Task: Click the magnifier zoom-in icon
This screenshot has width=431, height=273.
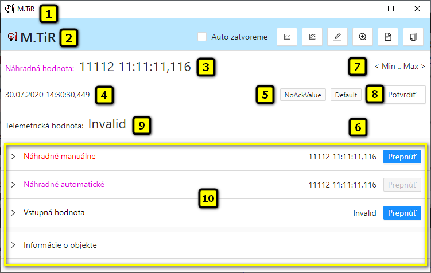Action: [x=363, y=37]
